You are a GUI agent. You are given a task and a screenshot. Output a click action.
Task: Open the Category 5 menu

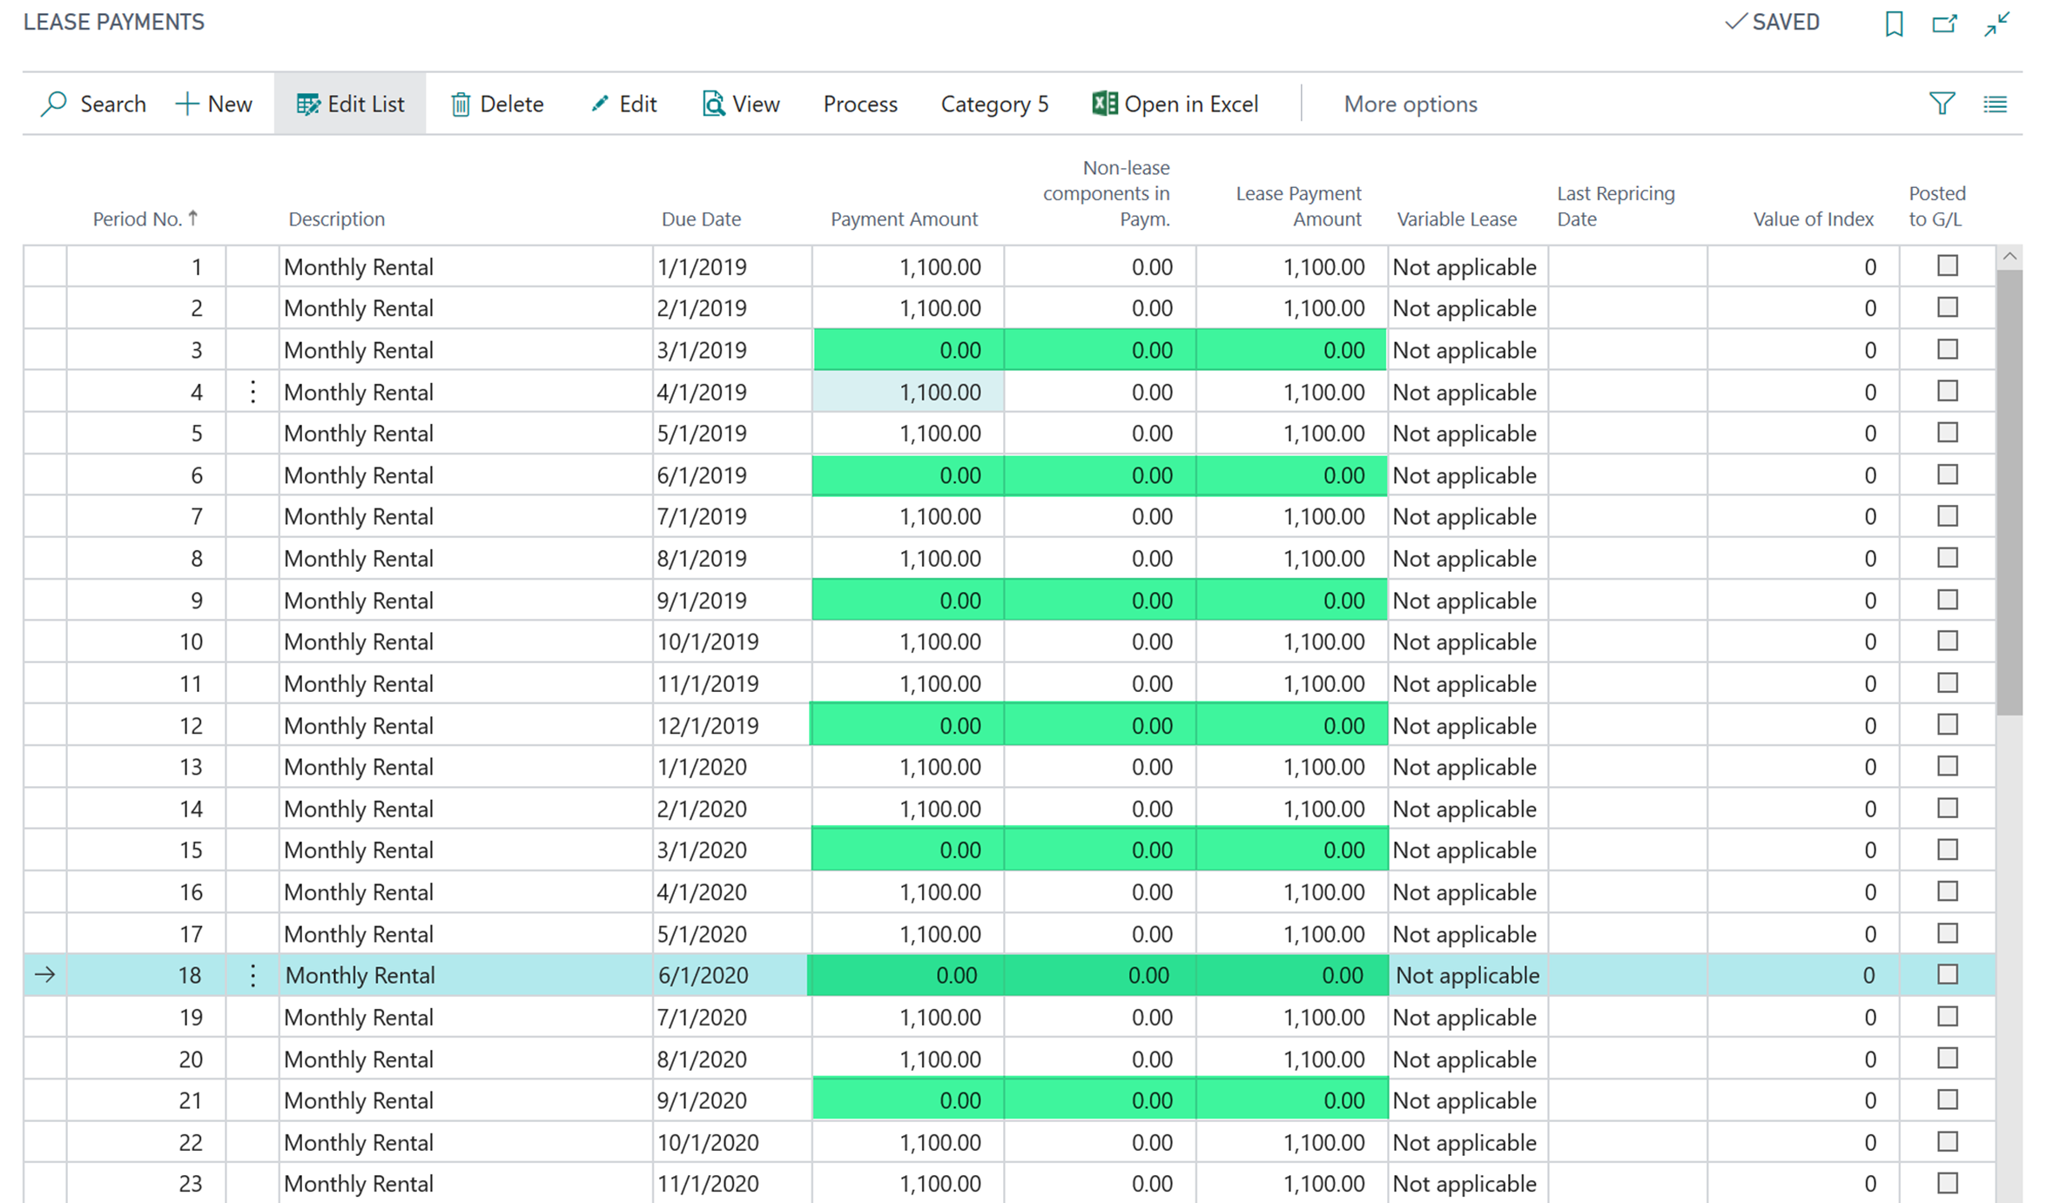994,104
